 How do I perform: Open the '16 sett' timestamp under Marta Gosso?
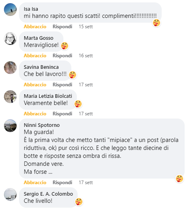click(86, 56)
